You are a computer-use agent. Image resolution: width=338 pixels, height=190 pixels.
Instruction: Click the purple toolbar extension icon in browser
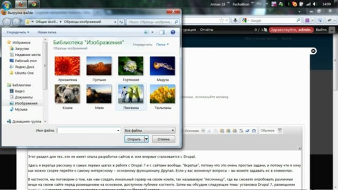(307, 21)
